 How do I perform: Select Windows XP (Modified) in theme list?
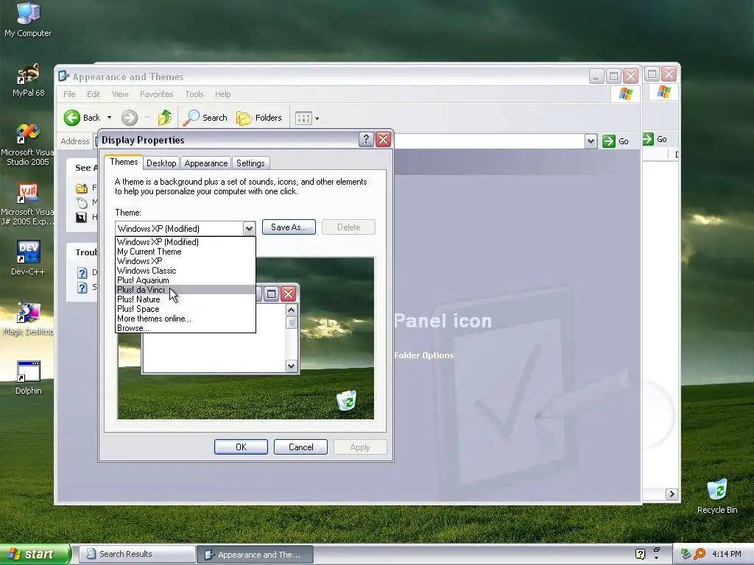click(185, 241)
